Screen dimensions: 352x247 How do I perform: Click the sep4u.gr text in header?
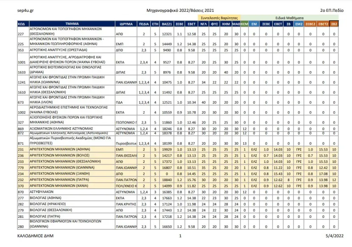[x=25, y=10]
